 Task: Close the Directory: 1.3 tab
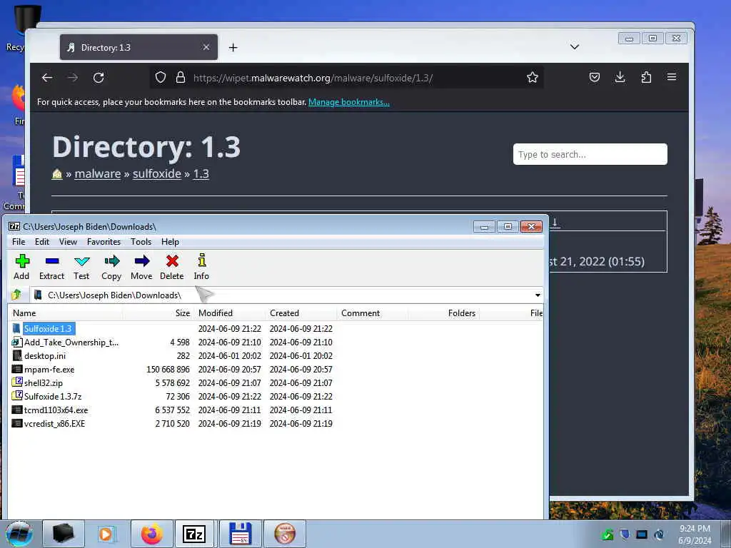pos(206,47)
